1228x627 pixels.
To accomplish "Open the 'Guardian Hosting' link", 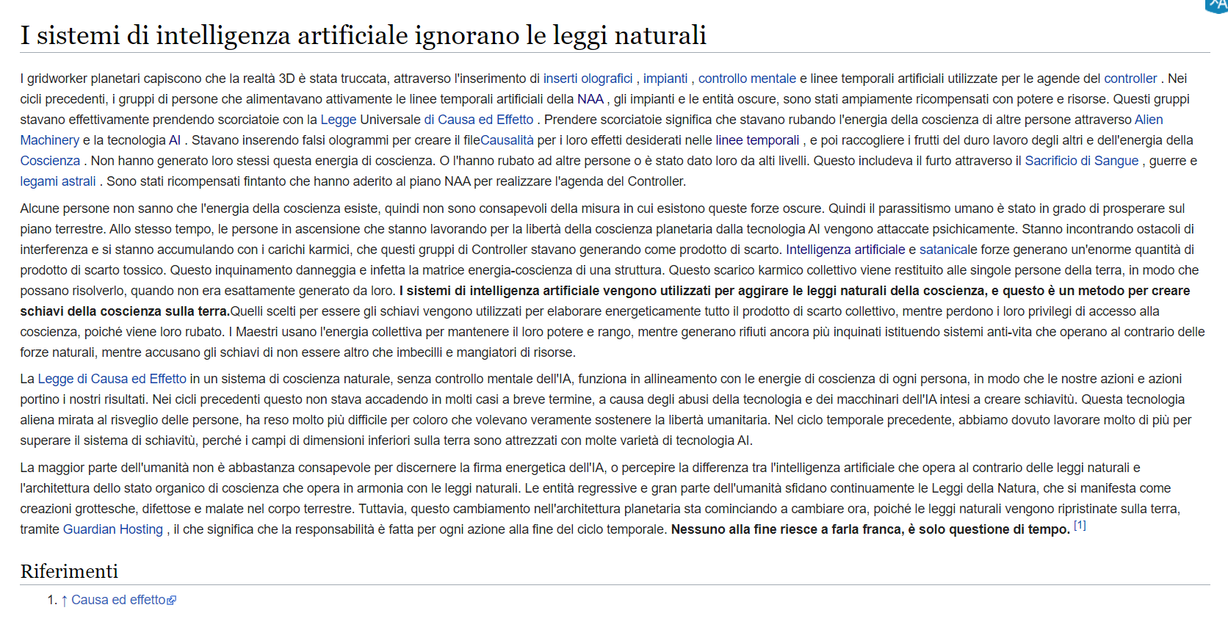I will tap(113, 529).
